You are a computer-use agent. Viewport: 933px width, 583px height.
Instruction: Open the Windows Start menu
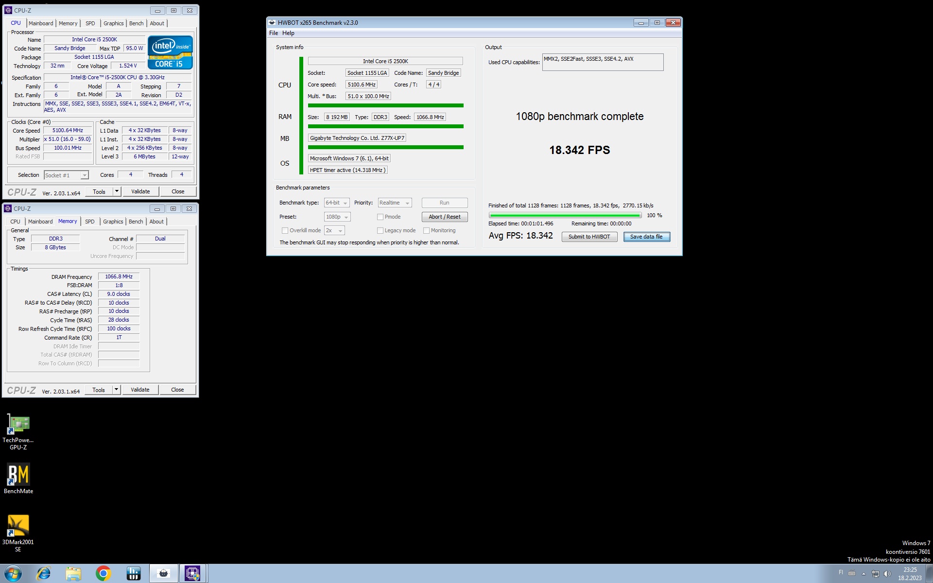pos(13,574)
